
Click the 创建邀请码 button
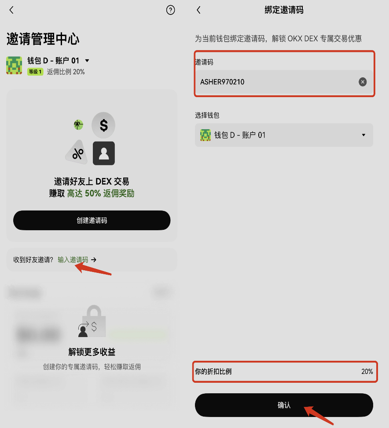click(x=92, y=220)
